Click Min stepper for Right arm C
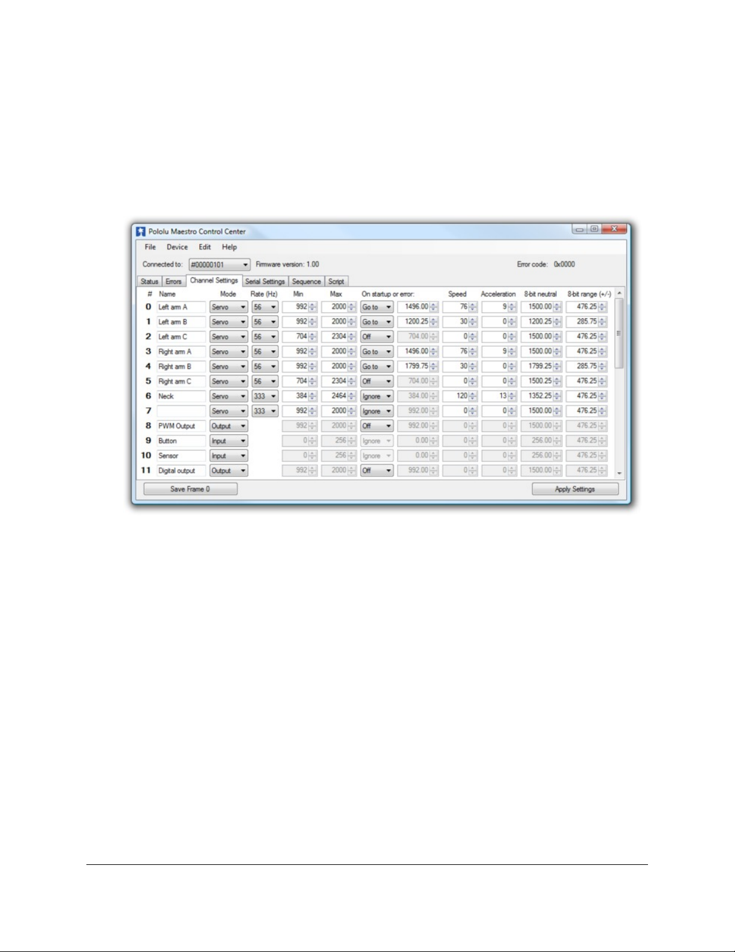Image resolution: width=735 pixels, height=952 pixels. [313, 381]
